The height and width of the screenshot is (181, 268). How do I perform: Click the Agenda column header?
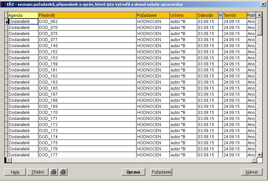[23, 16]
